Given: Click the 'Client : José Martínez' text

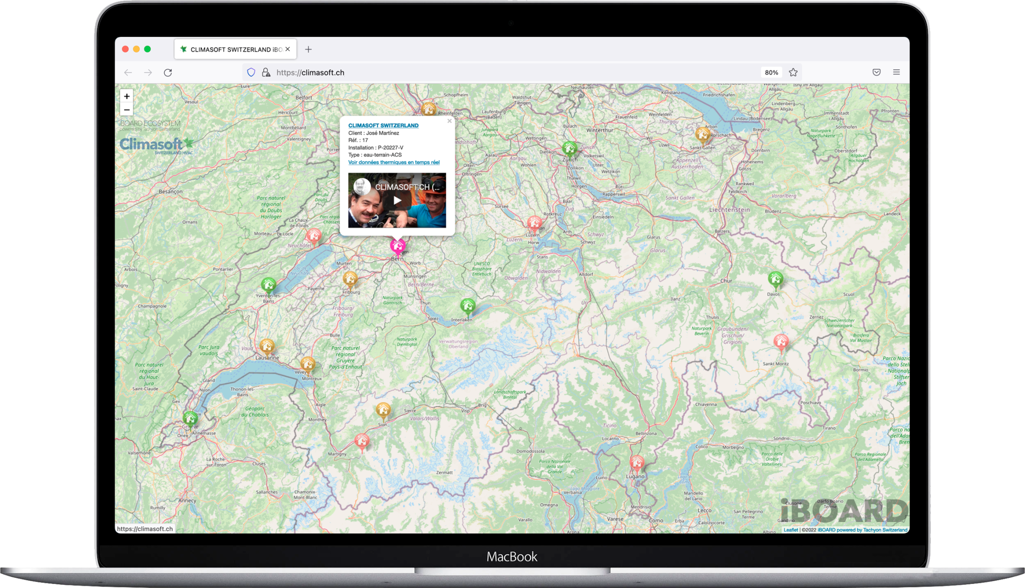Looking at the screenshot, I should [x=373, y=133].
